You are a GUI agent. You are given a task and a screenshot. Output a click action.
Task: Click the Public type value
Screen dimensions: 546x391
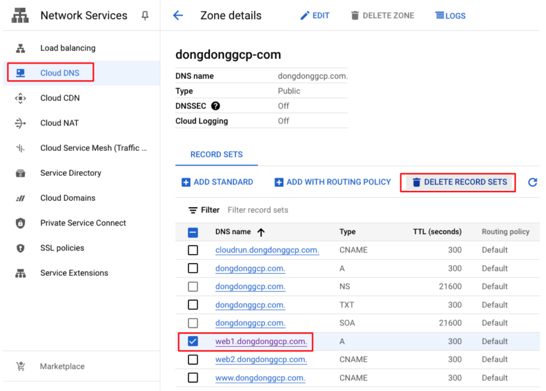point(288,91)
